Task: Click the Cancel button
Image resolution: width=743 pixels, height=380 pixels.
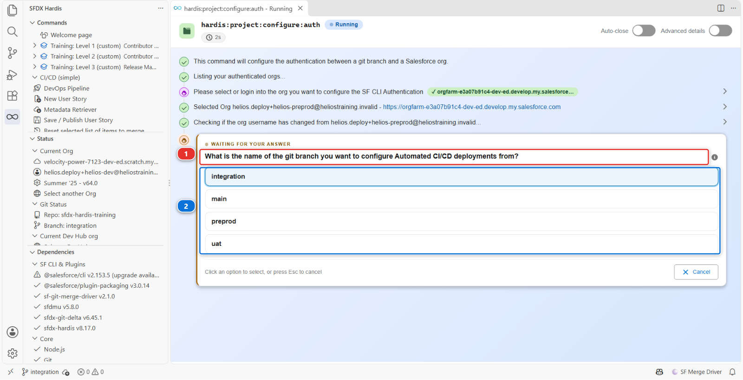Action: 696,272
